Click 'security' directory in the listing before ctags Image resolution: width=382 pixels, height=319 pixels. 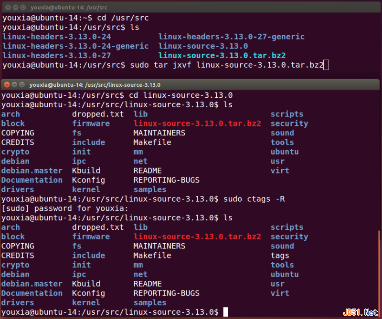(x=289, y=123)
